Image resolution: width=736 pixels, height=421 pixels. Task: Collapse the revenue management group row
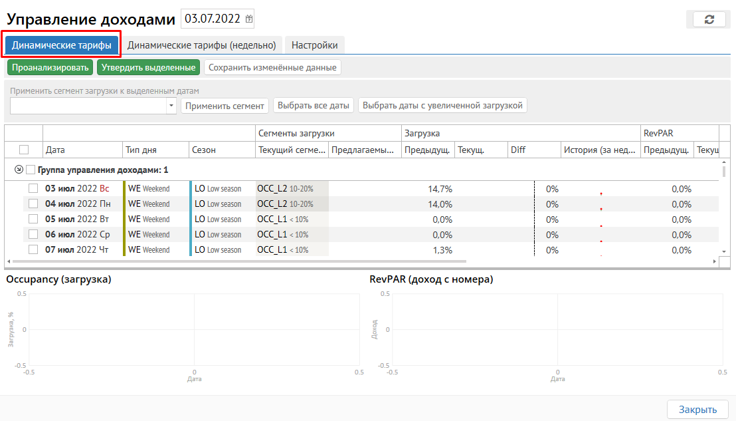pos(18,170)
